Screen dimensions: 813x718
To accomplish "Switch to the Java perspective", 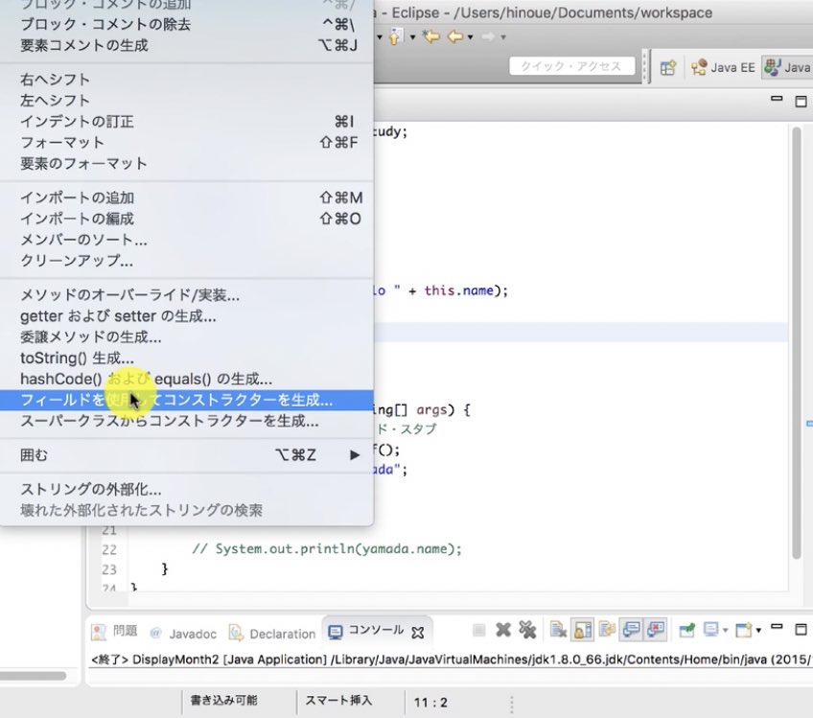I will pos(788,68).
